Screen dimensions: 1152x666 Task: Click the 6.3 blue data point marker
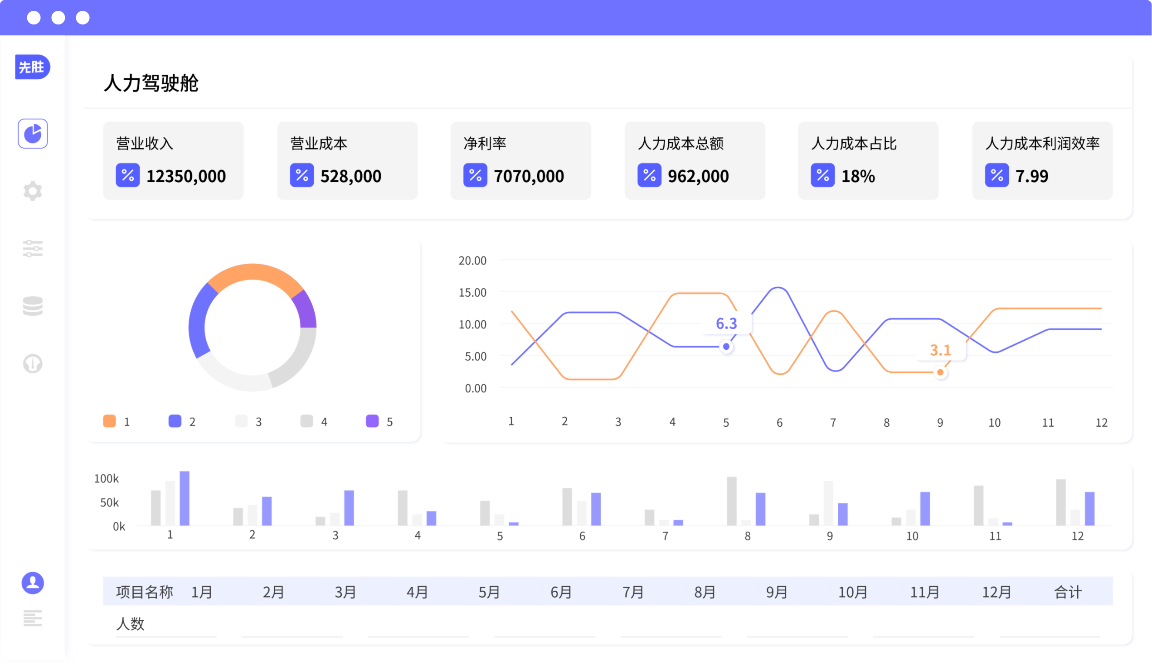(x=726, y=347)
